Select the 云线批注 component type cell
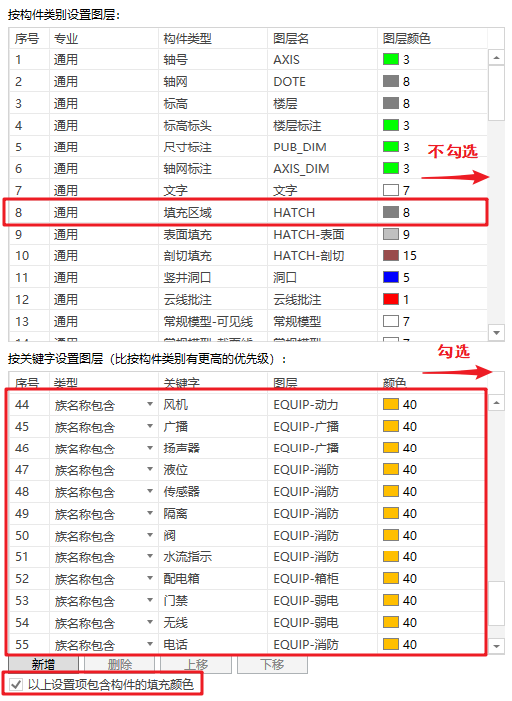The width and height of the screenshot is (512, 701). click(213, 300)
